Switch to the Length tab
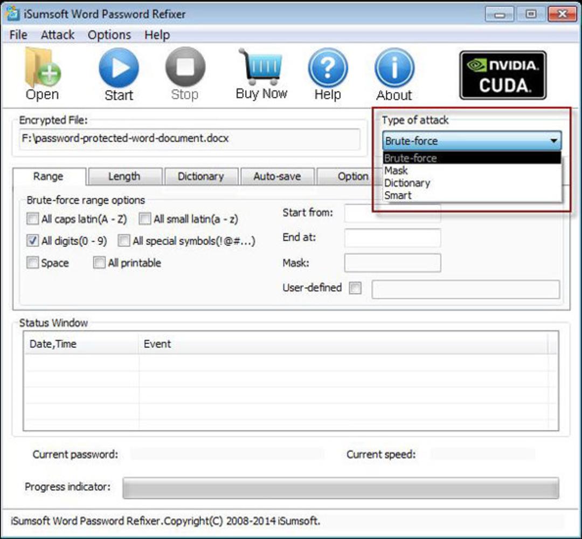The image size is (582, 539). click(124, 176)
